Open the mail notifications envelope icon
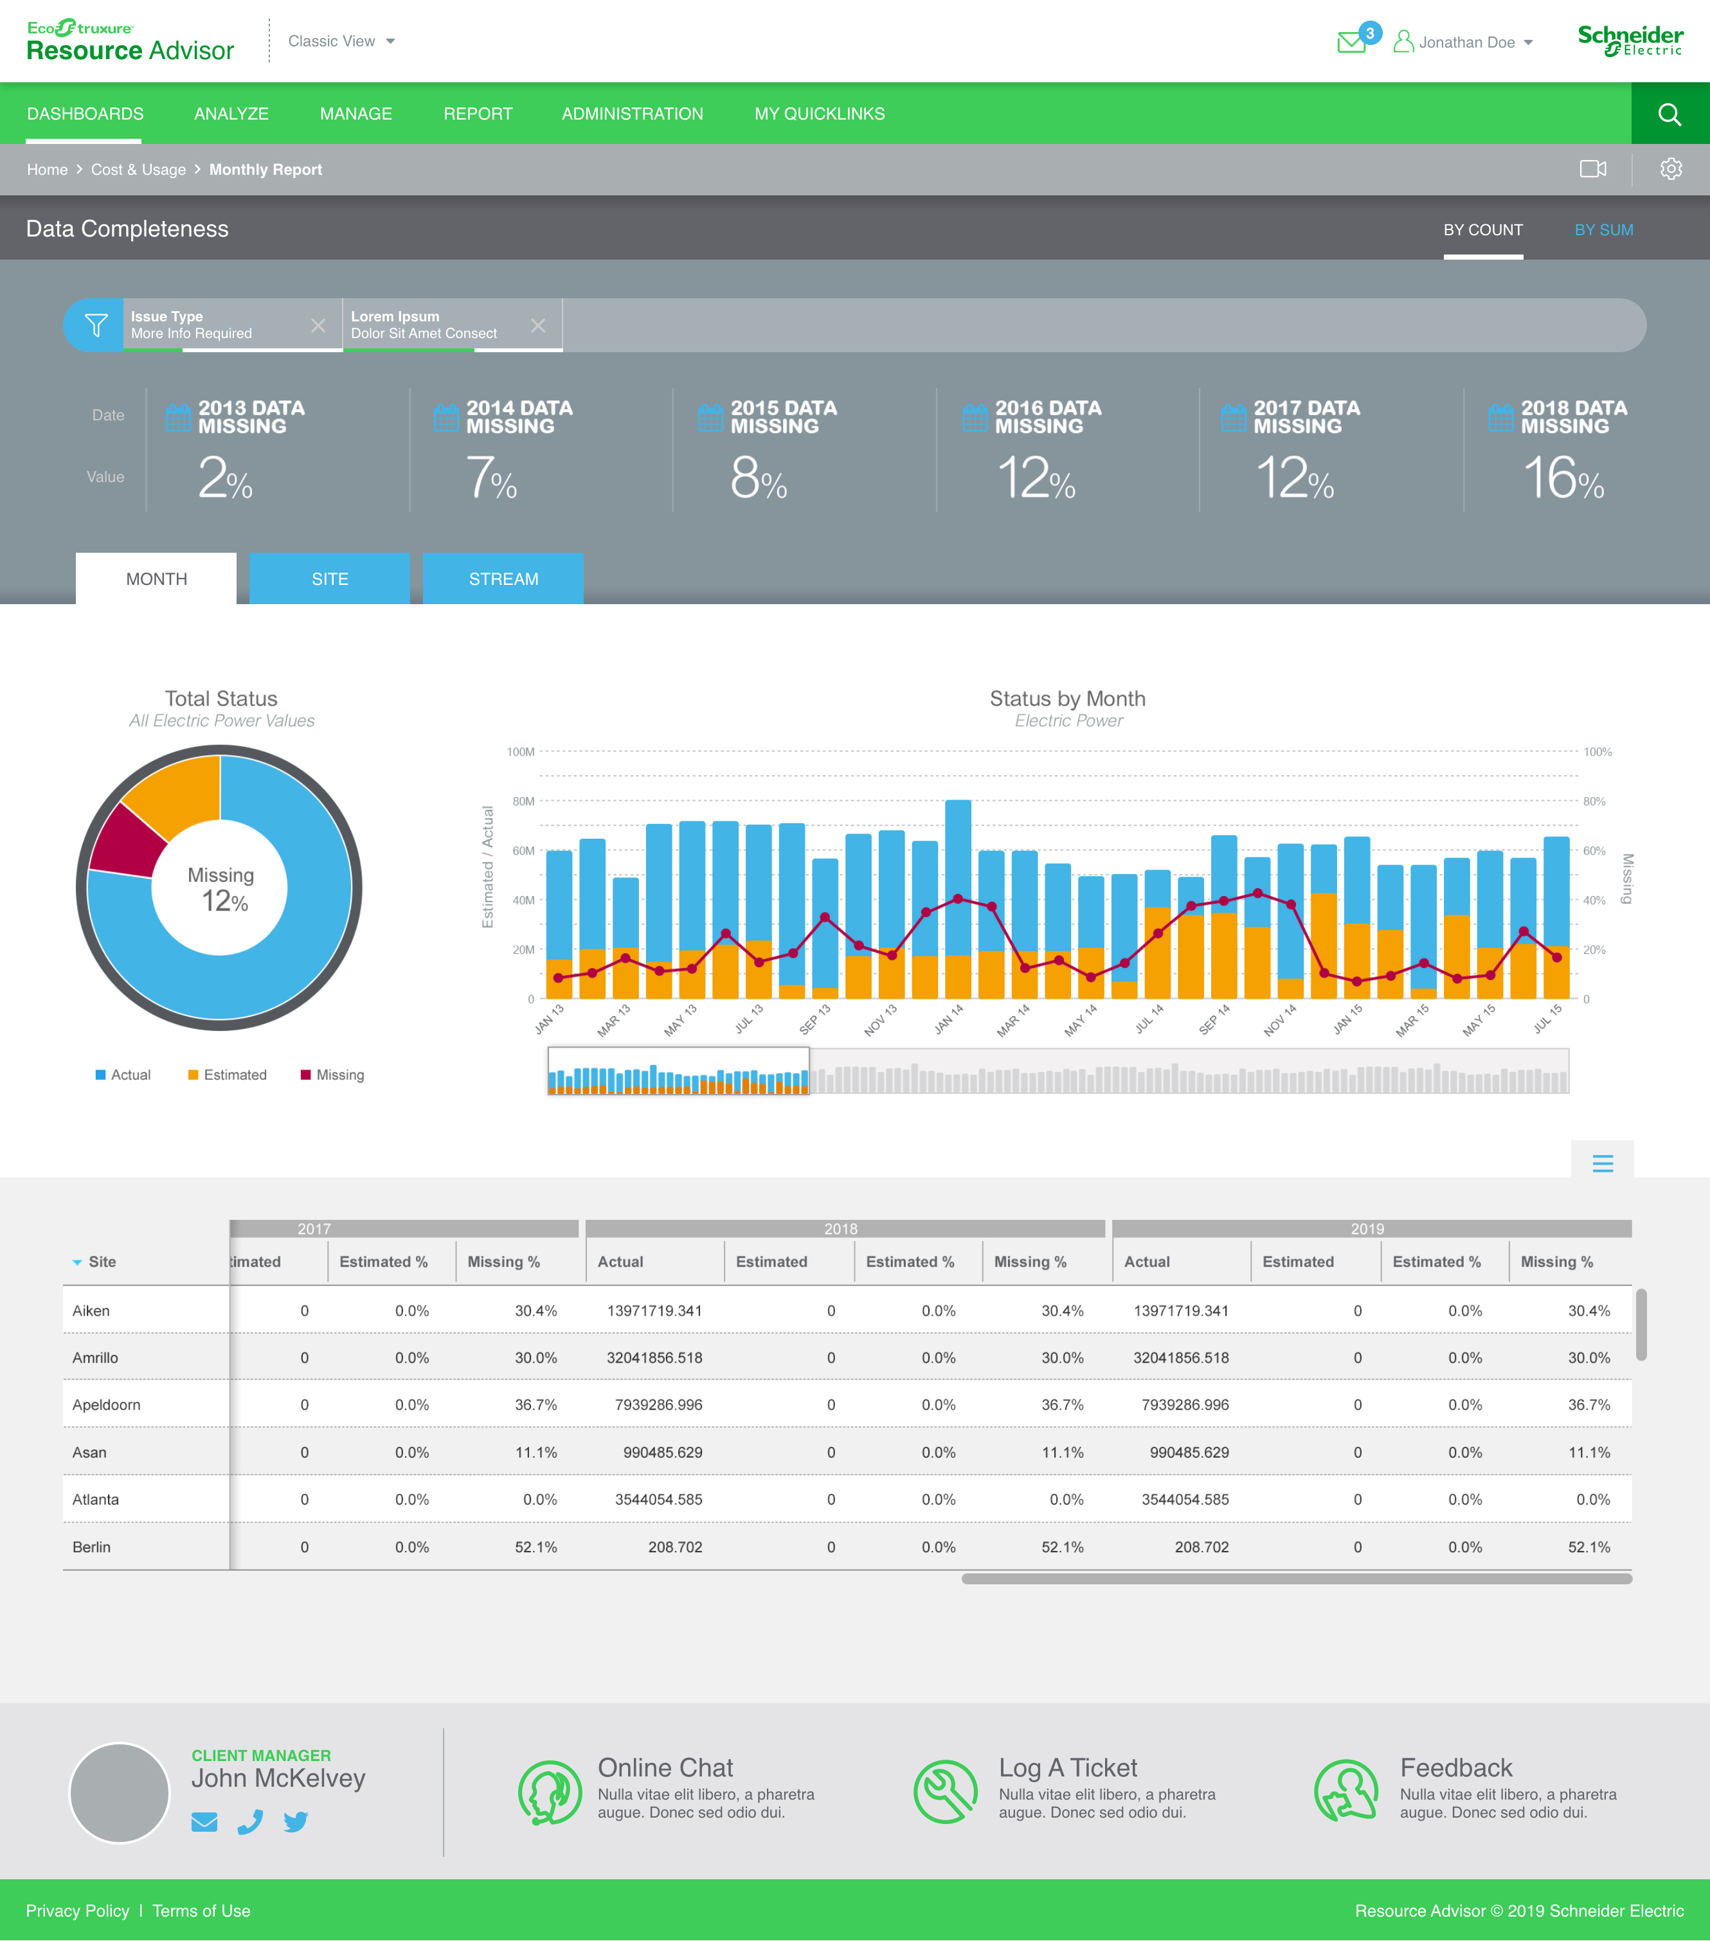 1351,42
